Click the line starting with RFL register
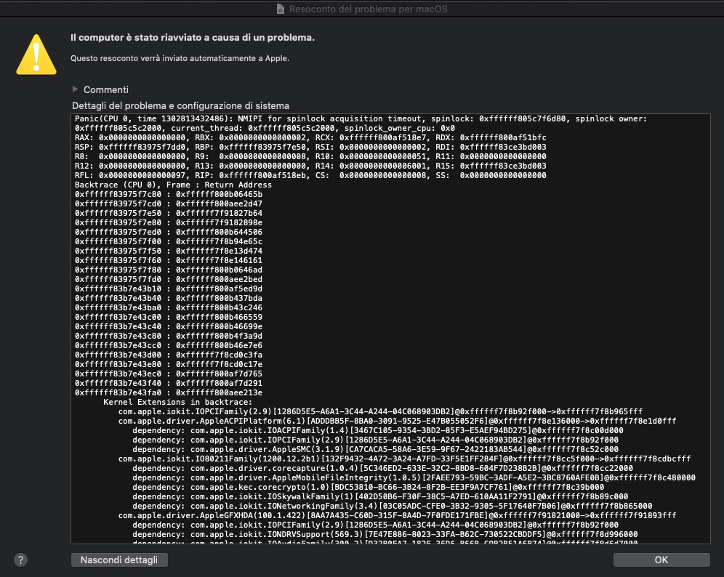 (x=310, y=175)
